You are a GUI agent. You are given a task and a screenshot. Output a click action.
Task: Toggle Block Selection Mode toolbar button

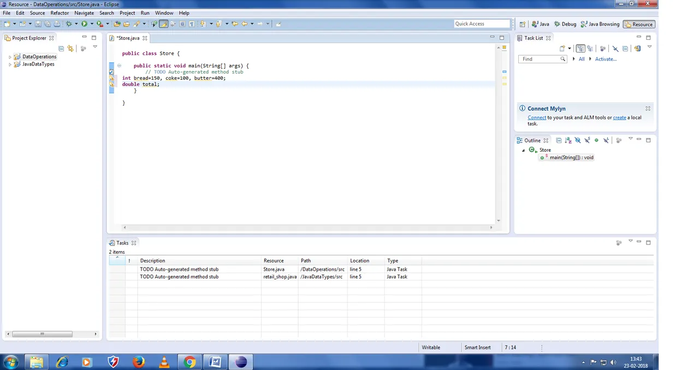pyautogui.click(x=182, y=24)
